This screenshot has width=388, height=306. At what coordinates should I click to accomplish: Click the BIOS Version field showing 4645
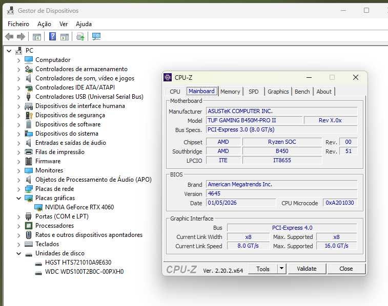281,193
